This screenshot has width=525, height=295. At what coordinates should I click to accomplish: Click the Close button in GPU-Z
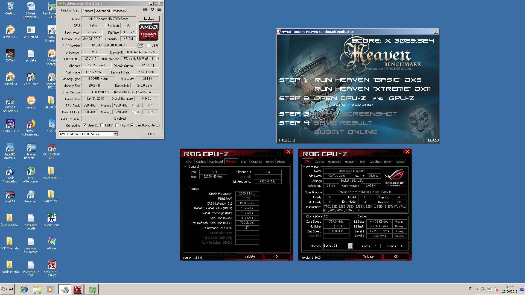[152, 134]
